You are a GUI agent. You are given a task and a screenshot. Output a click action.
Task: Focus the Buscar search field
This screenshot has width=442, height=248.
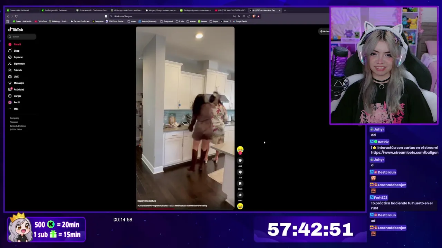[22, 37]
